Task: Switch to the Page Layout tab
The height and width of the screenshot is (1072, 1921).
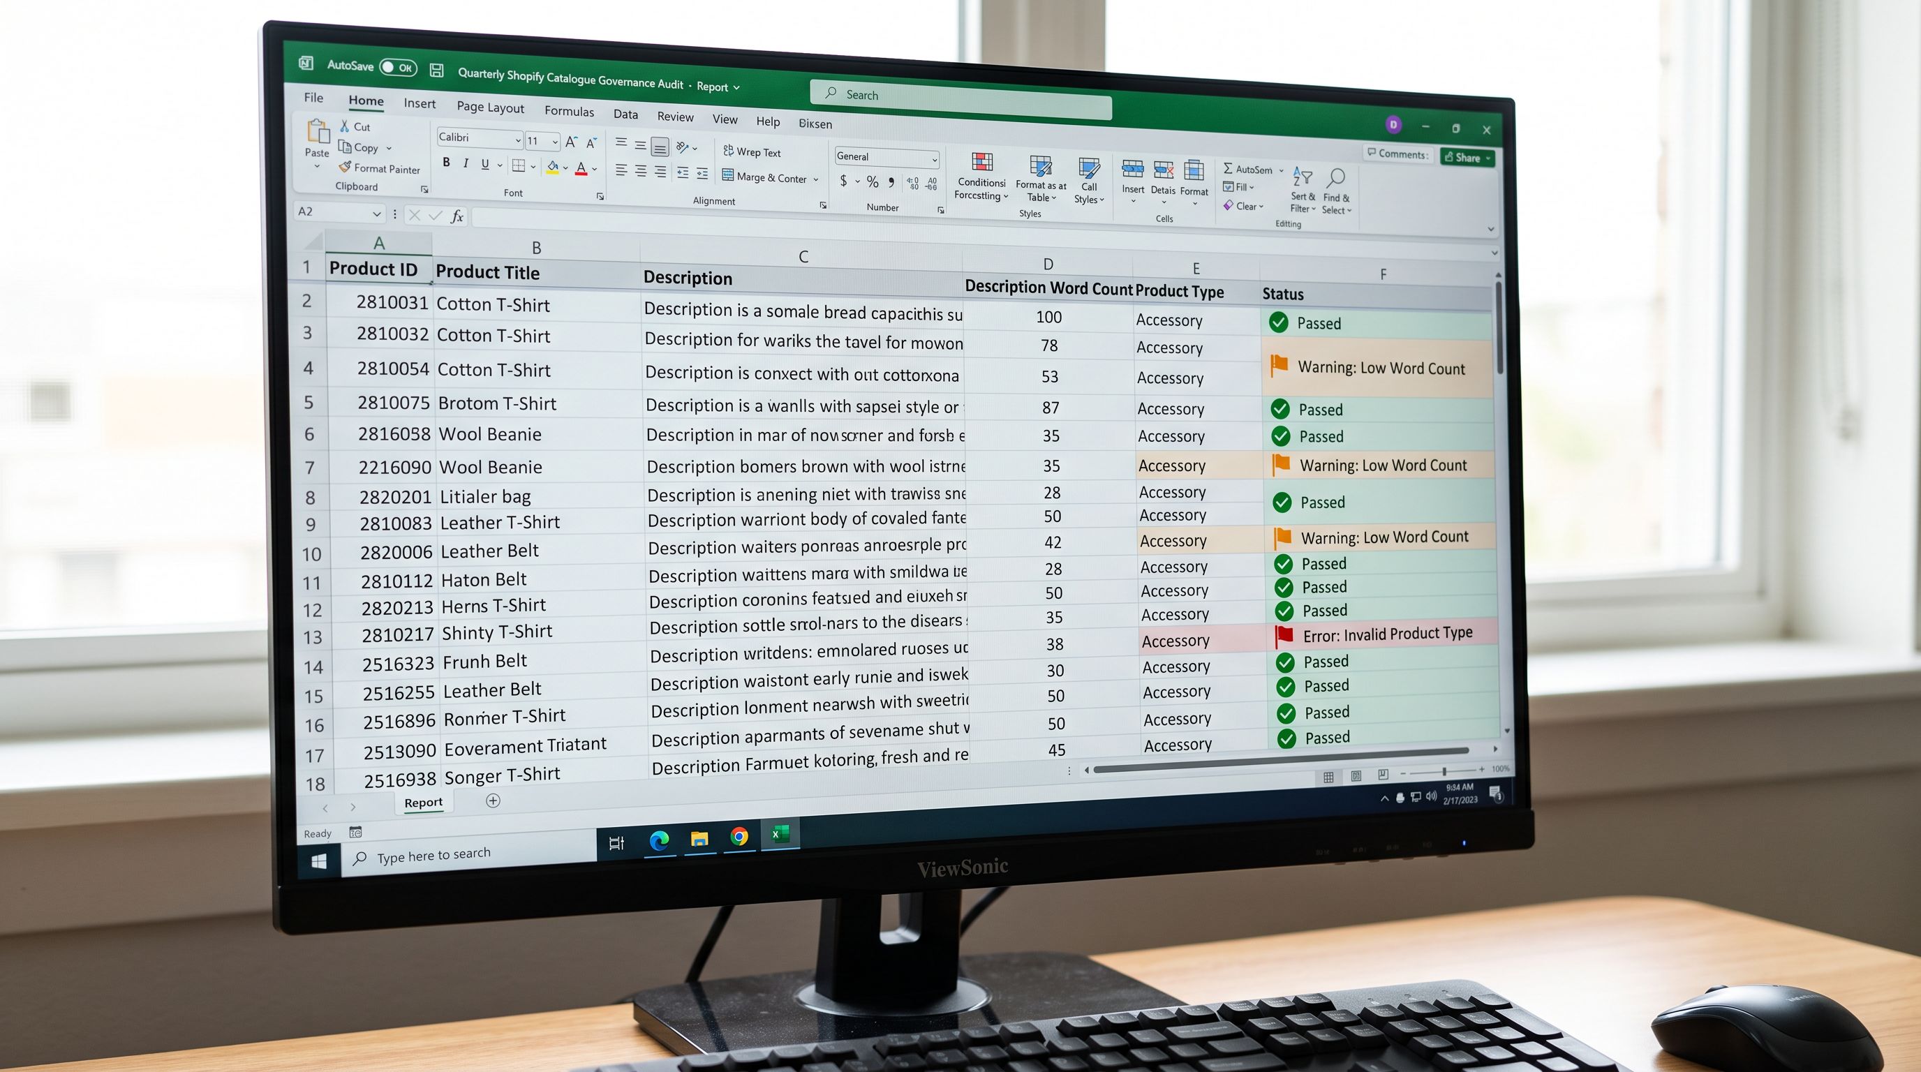Action: coord(490,107)
